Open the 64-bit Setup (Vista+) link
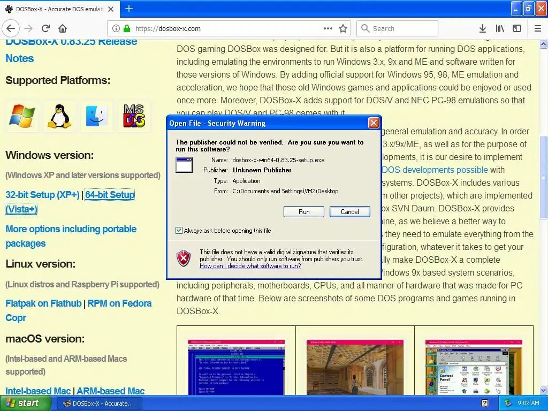 coord(110,195)
